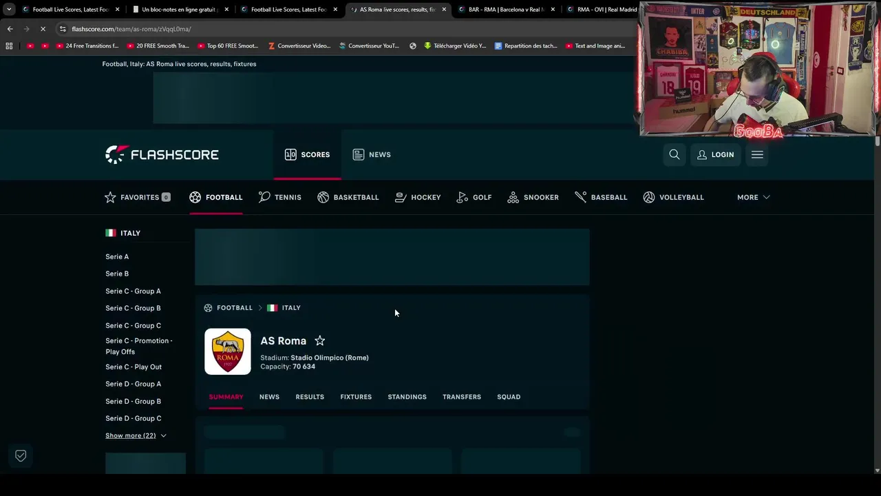This screenshot has width=881, height=496.
Task: Open Repartition des tach... bookmark
Action: 526,46
